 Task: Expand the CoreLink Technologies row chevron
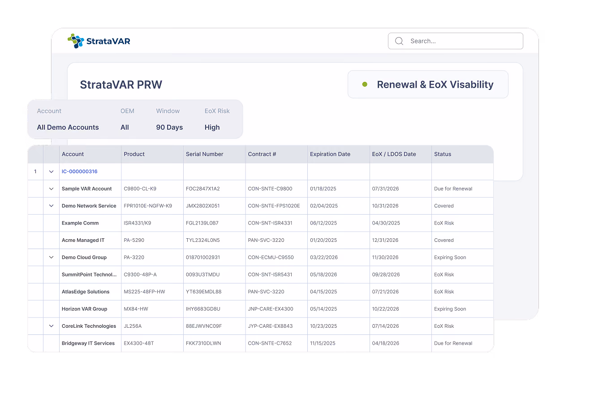51,326
